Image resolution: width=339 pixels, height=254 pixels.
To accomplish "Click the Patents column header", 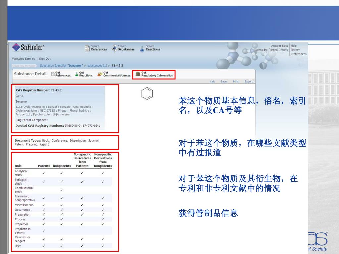I will (44, 166).
